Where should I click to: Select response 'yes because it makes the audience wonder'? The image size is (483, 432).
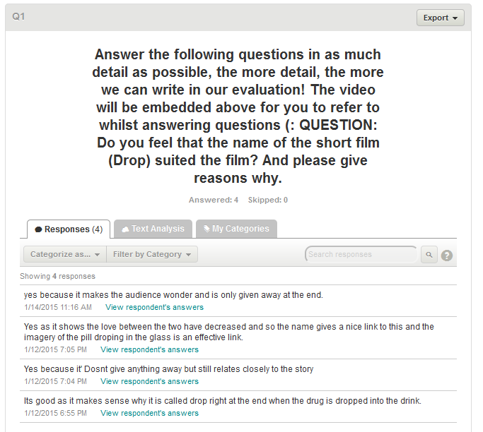click(173, 295)
